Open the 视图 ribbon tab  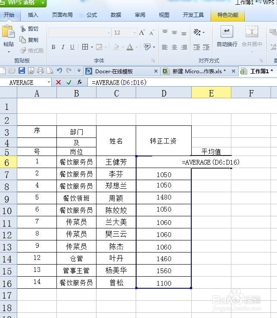pos(164,15)
